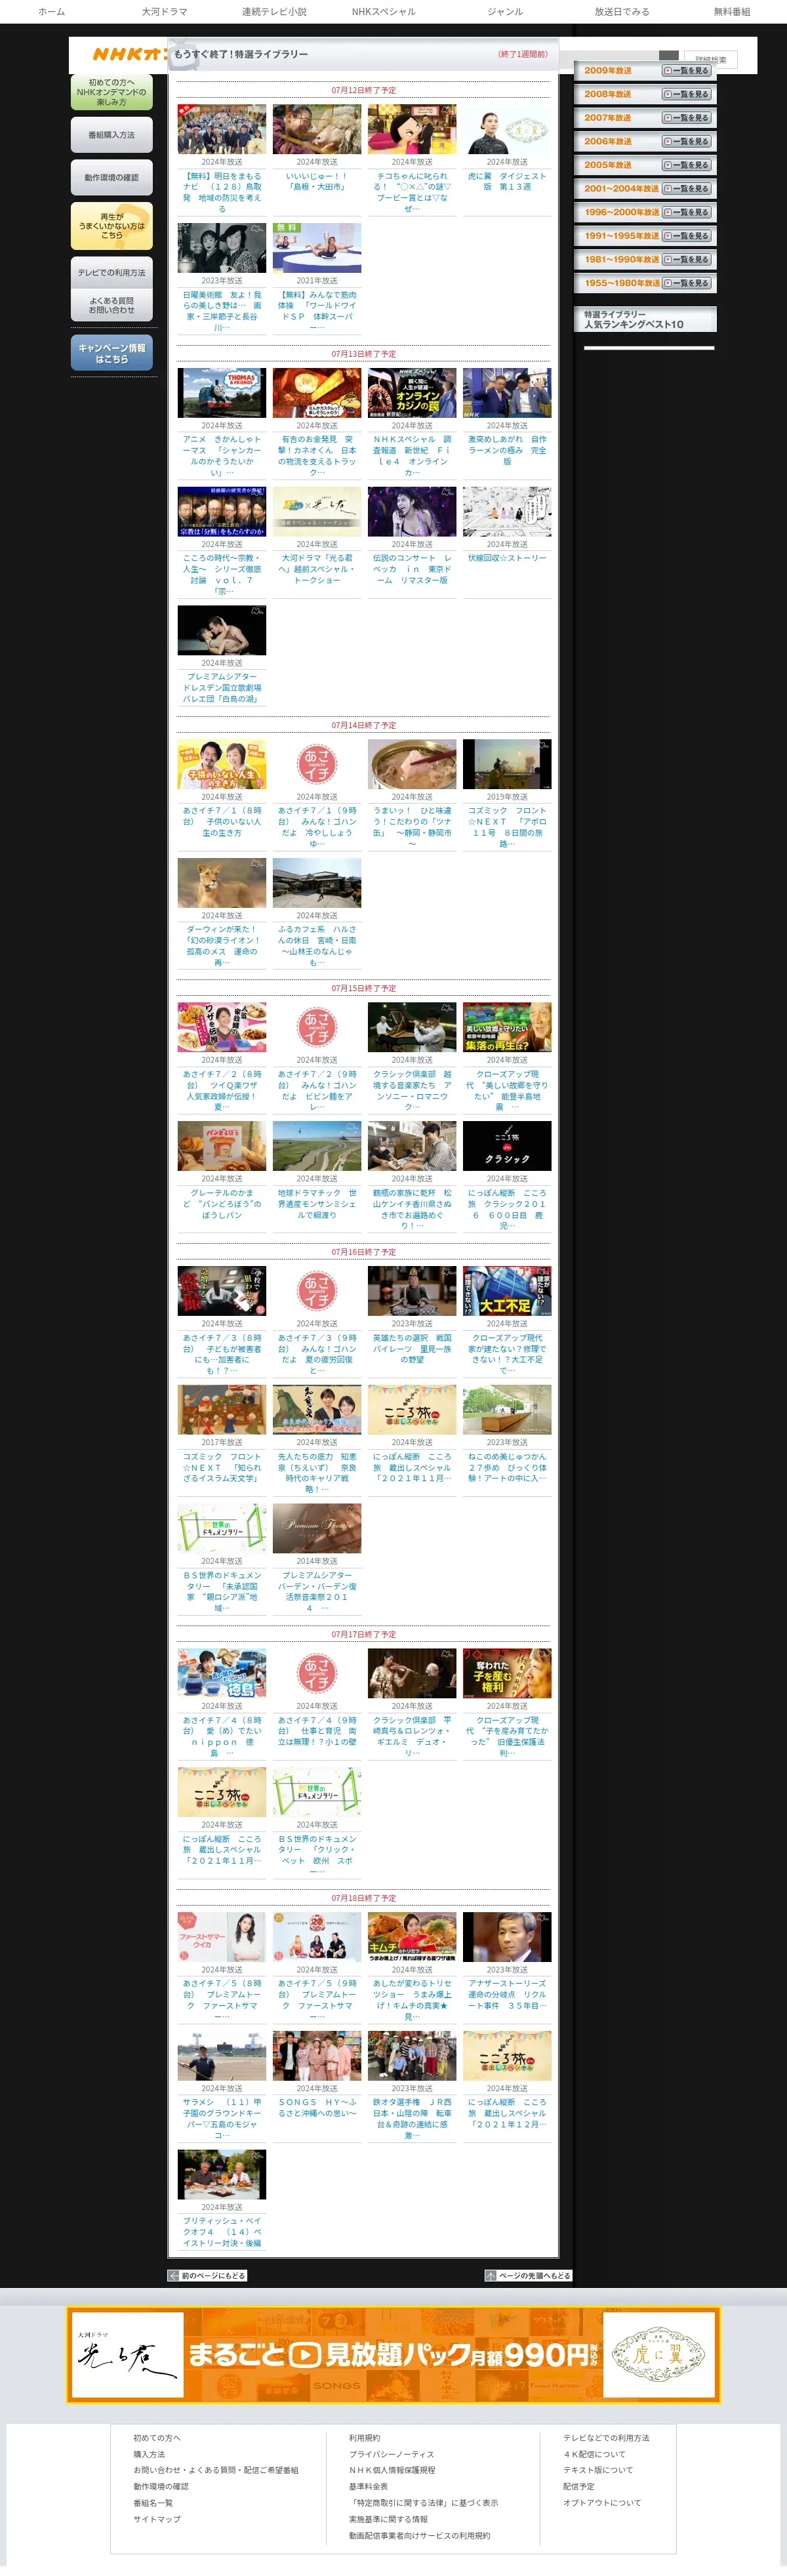
Task: Open the プレミアムシアター ドレスデン国立歌劇場バレエ団 thumbnail
Action: 222,630
